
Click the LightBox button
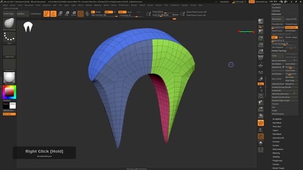click(23, 14)
